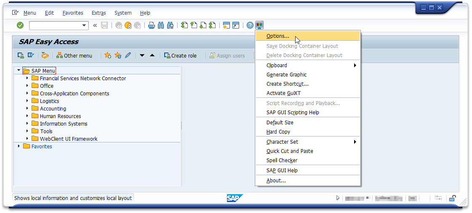Click the Delete Favorites star-trash icon
Viewport: 472px width, 213px height.
click(x=118, y=55)
